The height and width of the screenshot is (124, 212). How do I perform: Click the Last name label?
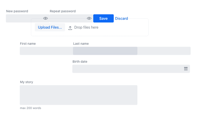click(81, 43)
